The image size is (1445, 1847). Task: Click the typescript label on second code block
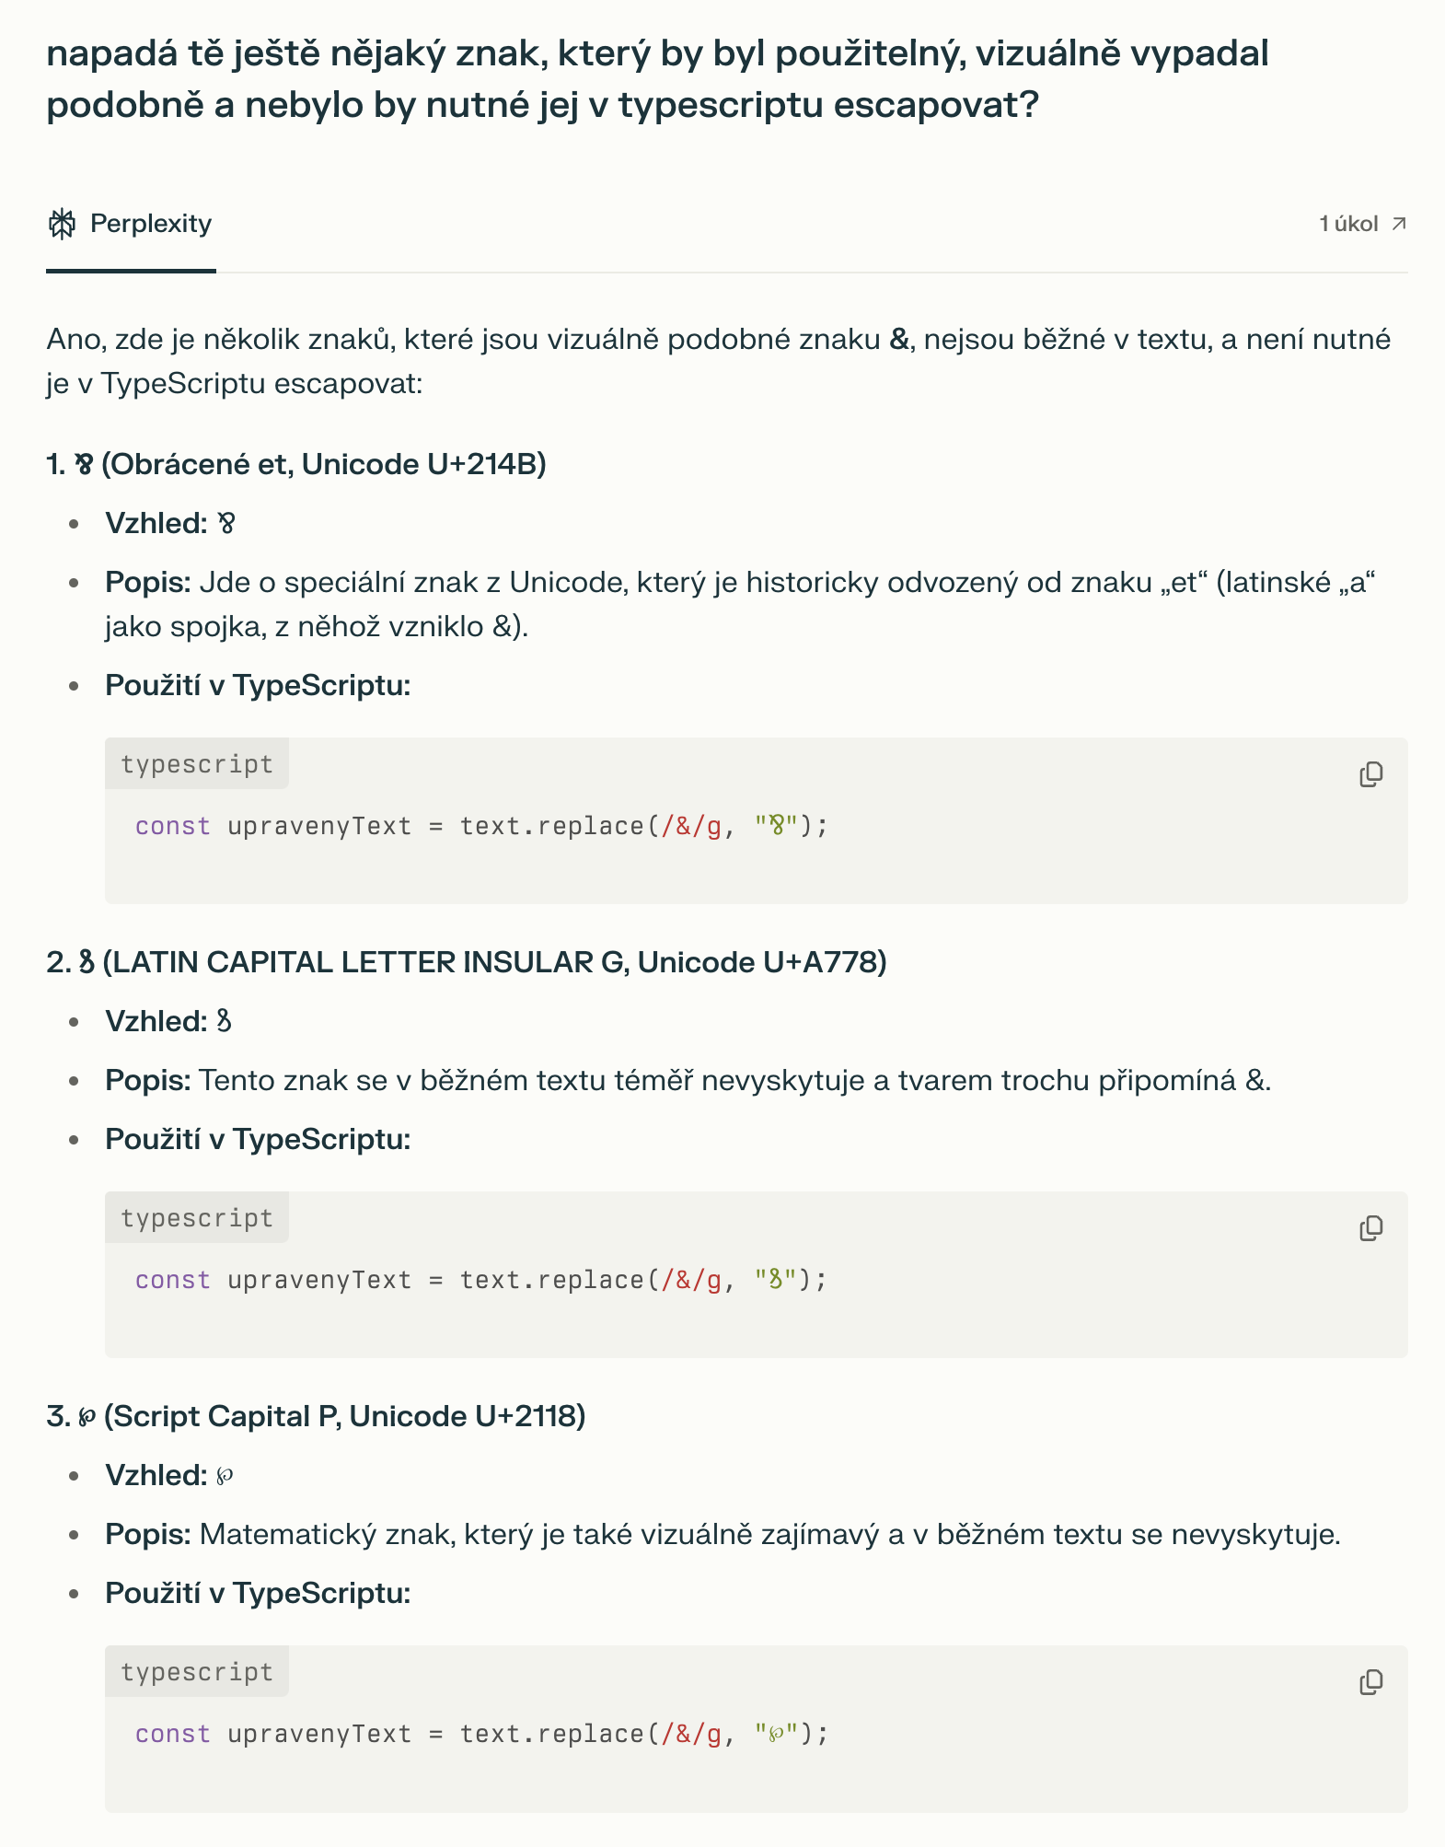click(197, 1218)
